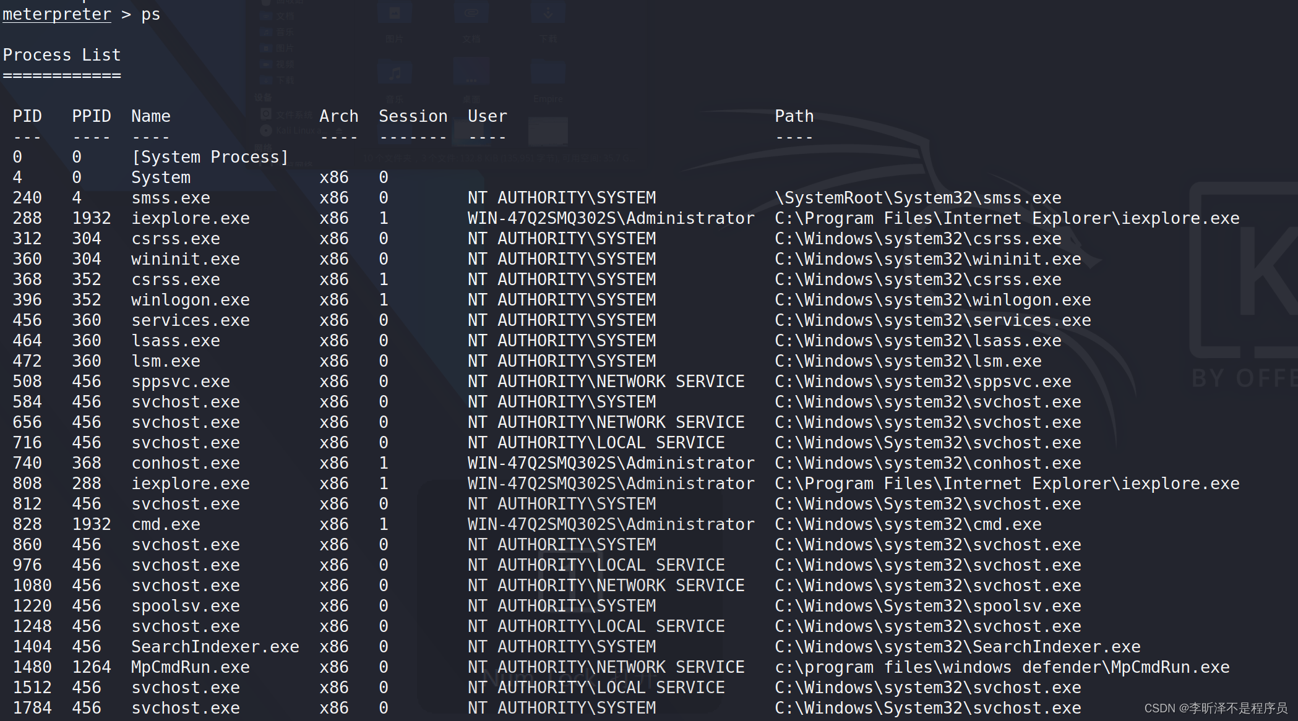The image size is (1298, 721).
Task: Click lsass.exe in the Name column
Action: 176,341
